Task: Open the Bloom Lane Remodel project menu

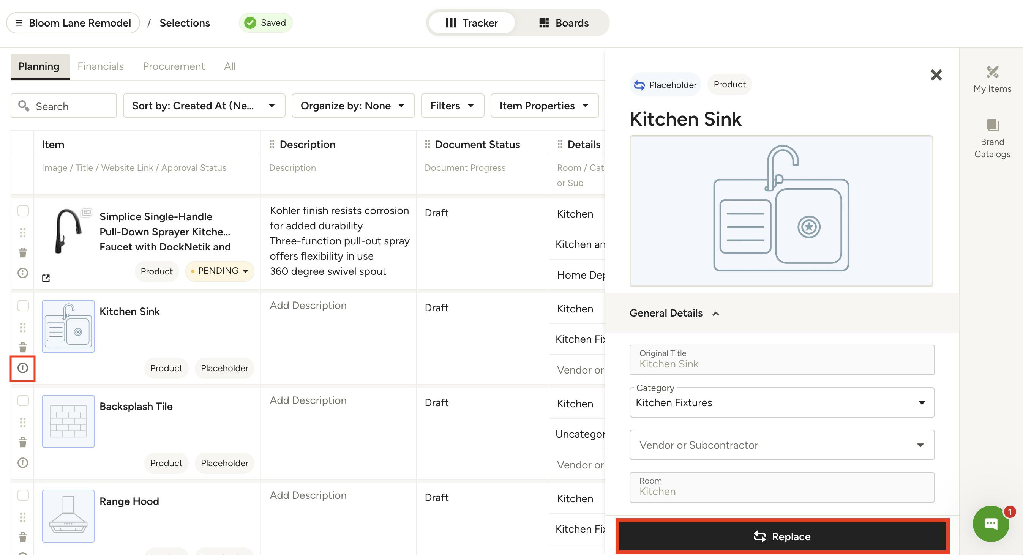Action: (73, 23)
